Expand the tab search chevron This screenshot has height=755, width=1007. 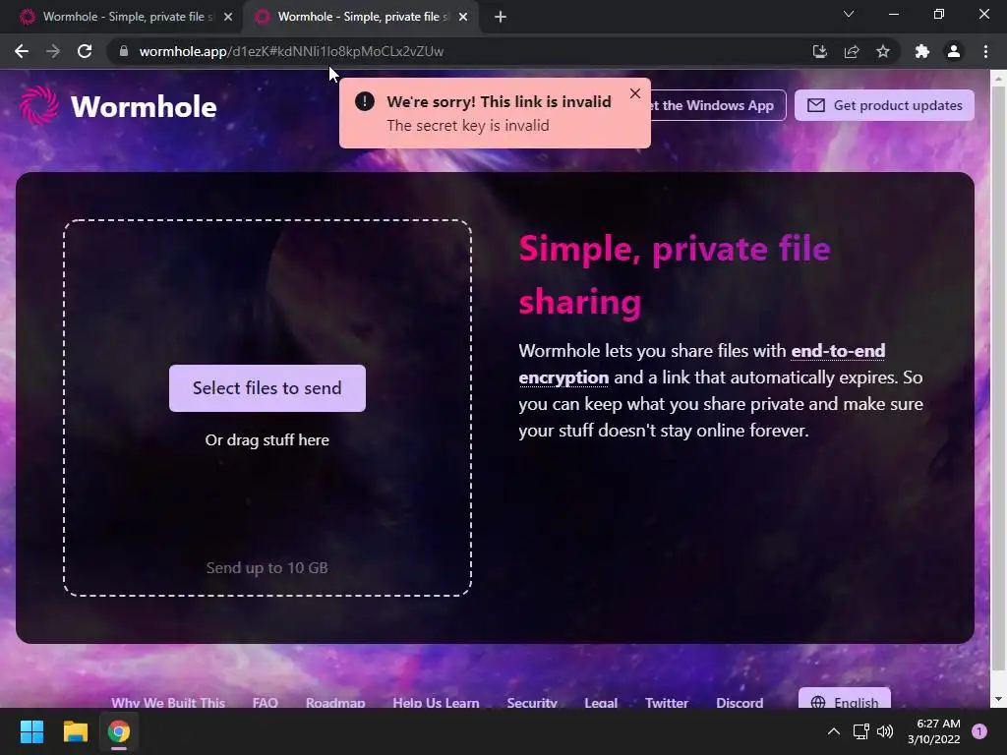pos(849,14)
